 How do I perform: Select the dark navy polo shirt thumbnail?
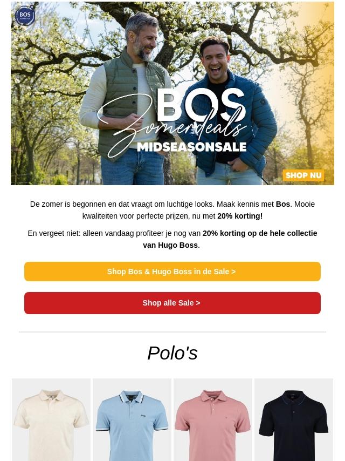pyautogui.click(x=294, y=419)
